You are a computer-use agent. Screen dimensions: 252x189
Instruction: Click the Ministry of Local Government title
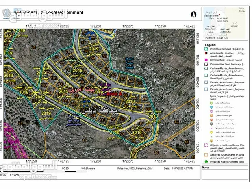pyautogui.click(x=53, y=13)
